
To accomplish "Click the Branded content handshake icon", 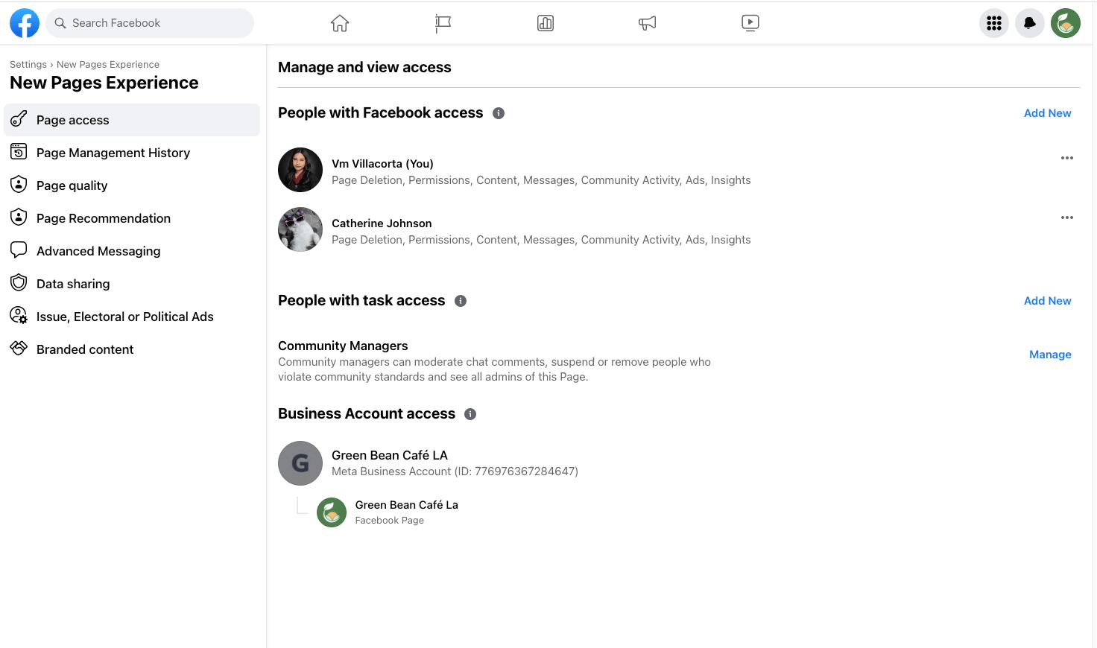I will coord(19,349).
